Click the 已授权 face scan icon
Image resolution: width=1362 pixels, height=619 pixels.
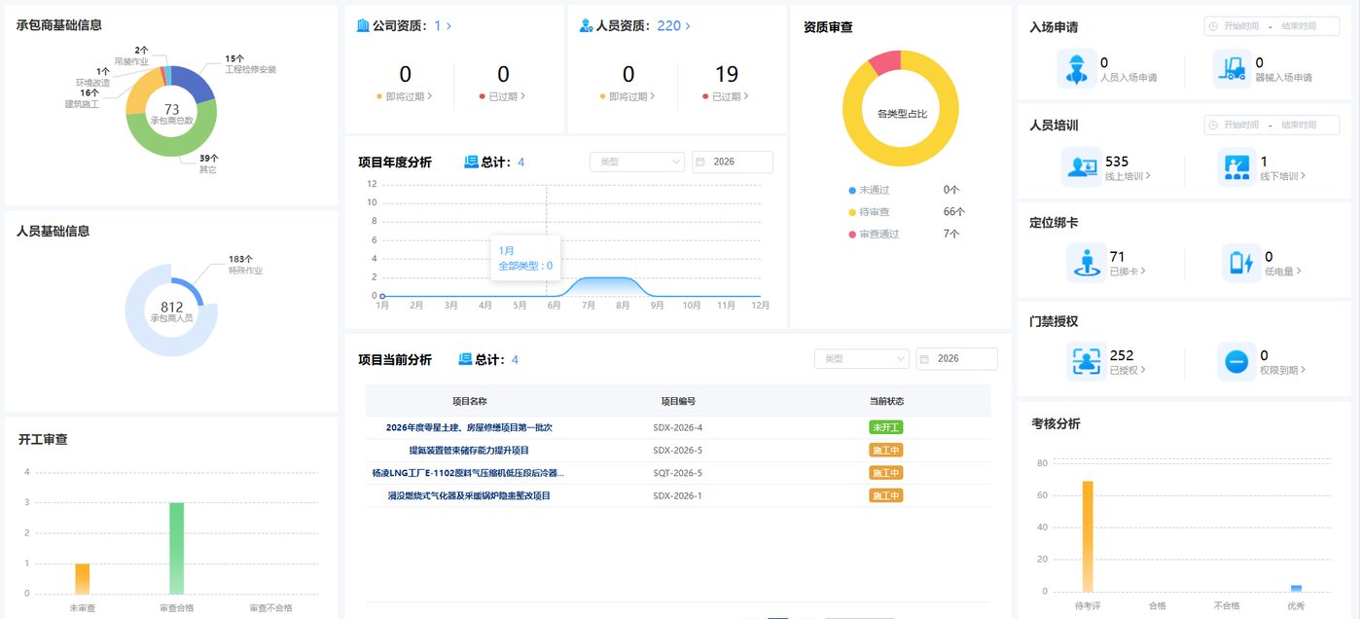pos(1086,361)
